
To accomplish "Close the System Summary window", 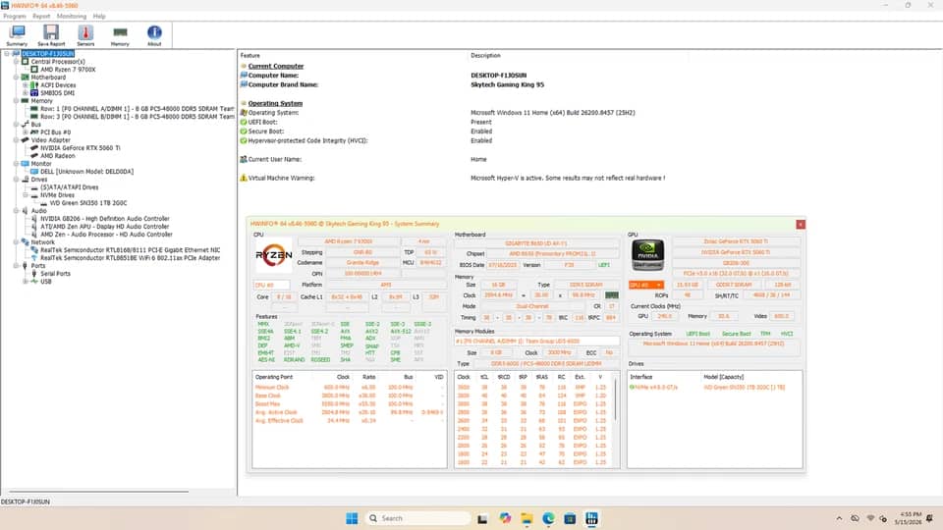I will tap(800, 224).
